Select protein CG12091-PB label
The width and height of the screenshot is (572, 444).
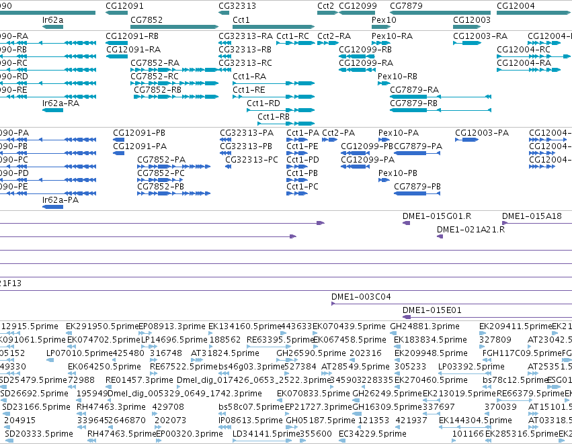pos(139,133)
